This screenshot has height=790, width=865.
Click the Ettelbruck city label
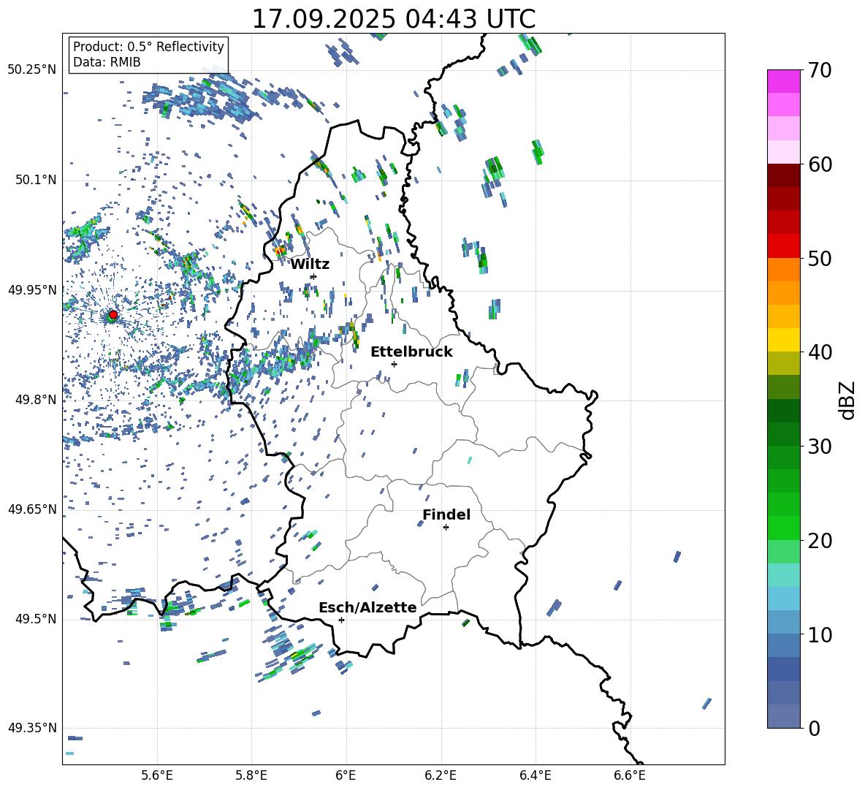[411, 352]
